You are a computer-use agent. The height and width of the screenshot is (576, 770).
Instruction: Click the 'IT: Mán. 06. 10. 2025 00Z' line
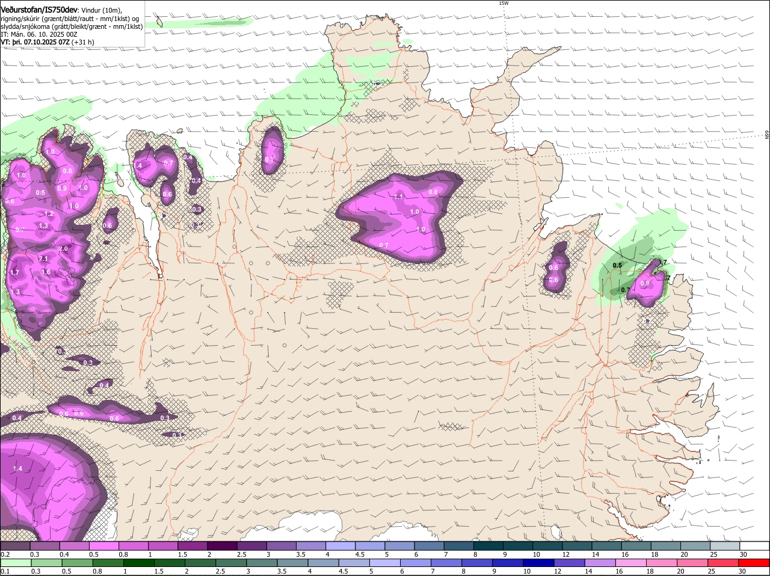(38, 34)
